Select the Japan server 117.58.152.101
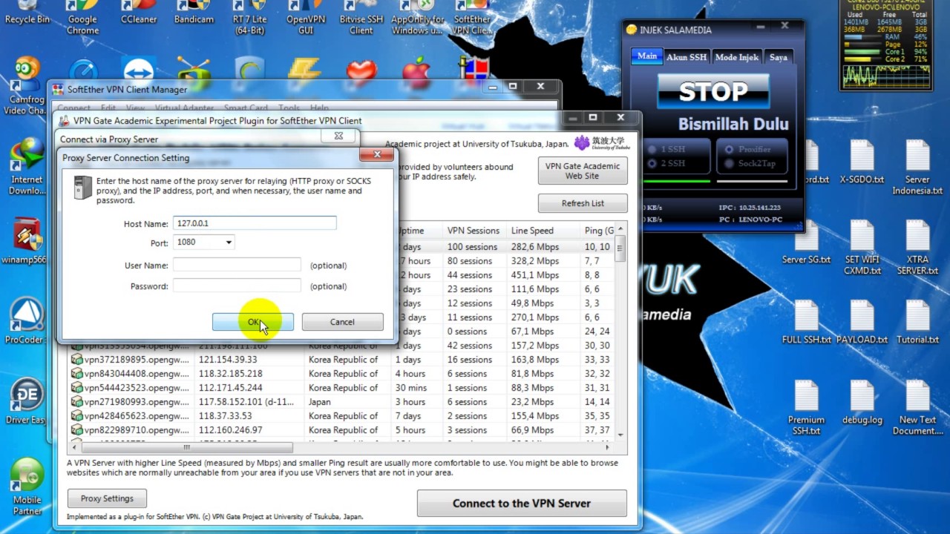950x534 pixels. click(x=342, y=402)
